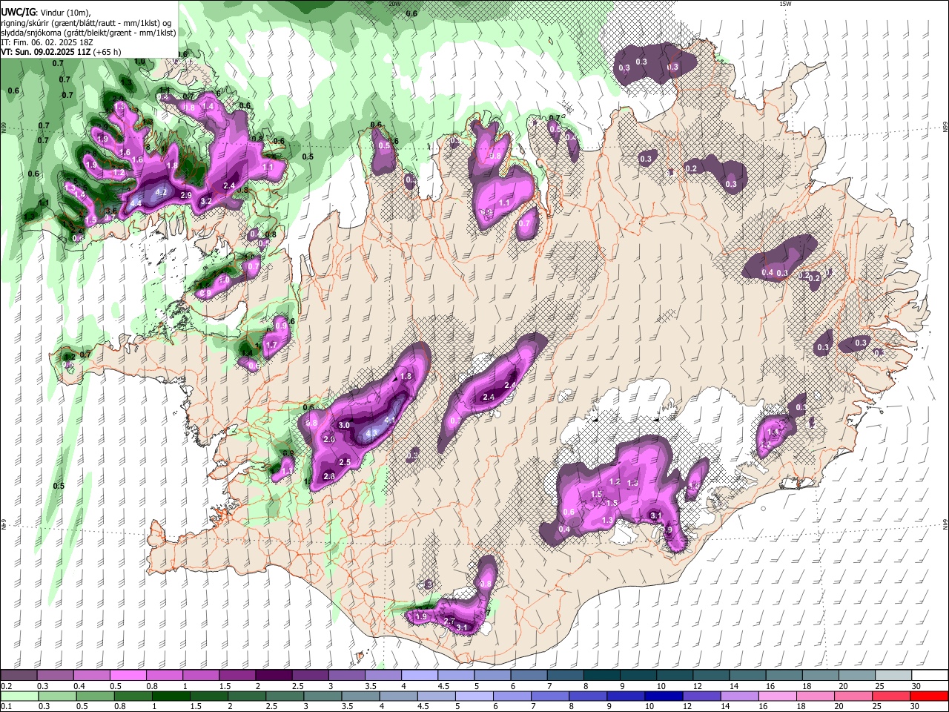The image size is (949, 712).
Task: Pick the deep blue 10 swatch on the rain scale
Action: 664,696
